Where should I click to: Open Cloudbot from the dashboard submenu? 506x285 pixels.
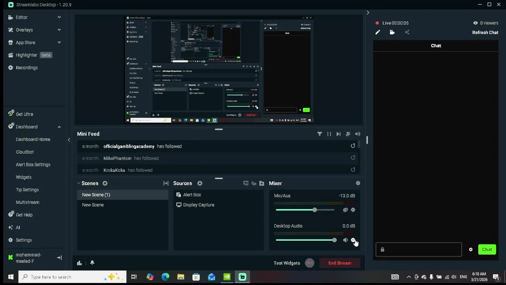[25, 152]
